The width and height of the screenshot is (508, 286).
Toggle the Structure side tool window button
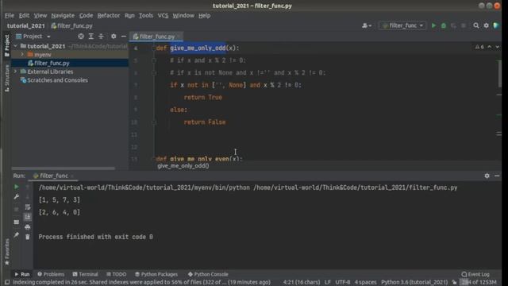tap(7, 78)
